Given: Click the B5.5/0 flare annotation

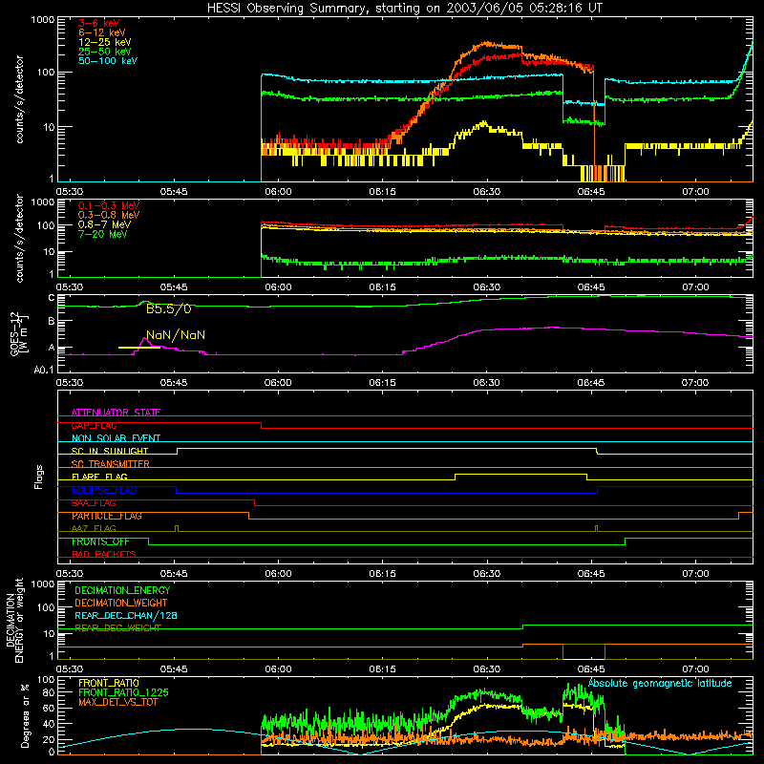Looking at the screenshot, I should coord(169,308).
